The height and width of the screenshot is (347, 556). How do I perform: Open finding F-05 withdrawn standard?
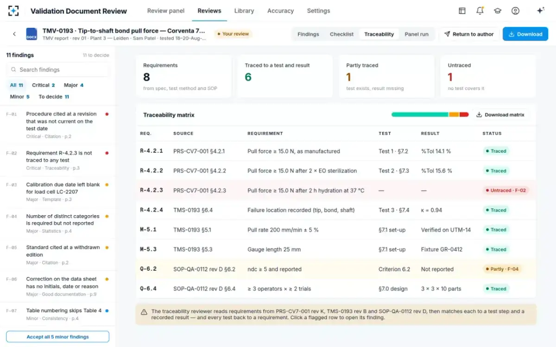tap(58, 254)
